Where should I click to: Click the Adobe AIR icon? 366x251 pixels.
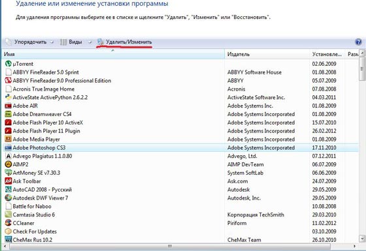click(8, 106)
